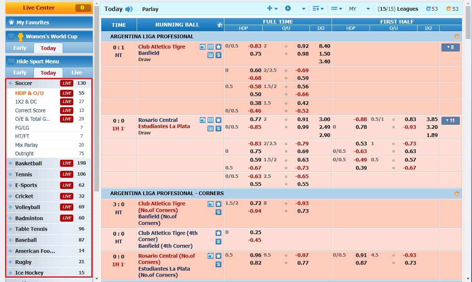Click the star icon in Running Ball header
Screen dimensions: 472x282
click(x=220, y=25)
